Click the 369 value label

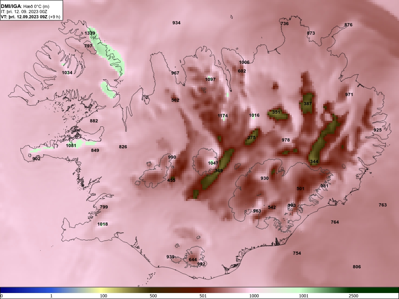click(x=219, y=171)
